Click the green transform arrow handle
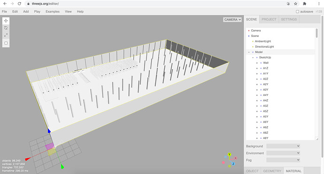Viewport: 324px width, 174px height. click(x=62, y=167)
